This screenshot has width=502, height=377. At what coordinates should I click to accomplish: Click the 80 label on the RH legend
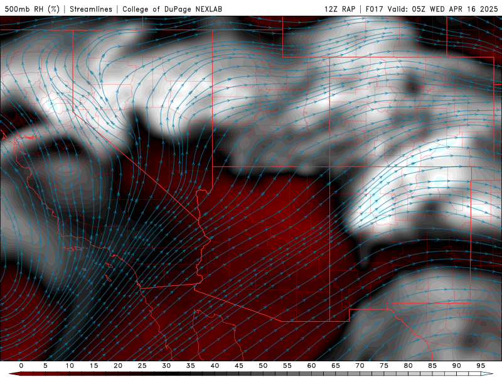point(408,366)
